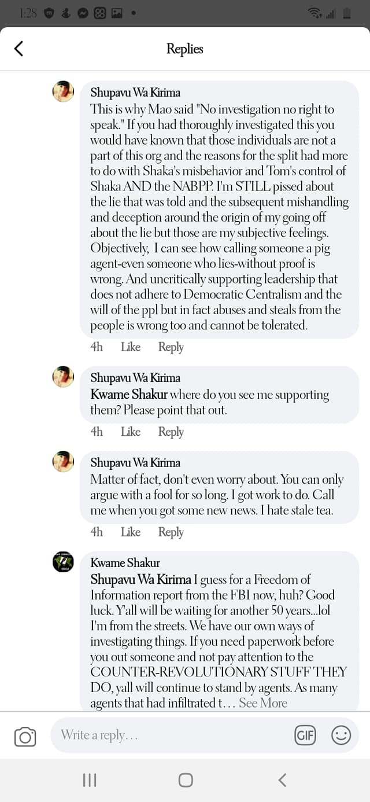Like the Mao quote comment
The width and height of the screenshot is (370, 802).
tap(130, 347)
